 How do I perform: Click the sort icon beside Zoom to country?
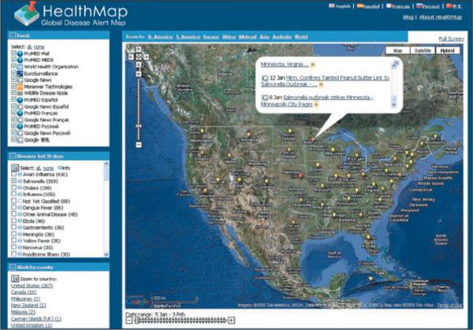(x=15, y=279)
